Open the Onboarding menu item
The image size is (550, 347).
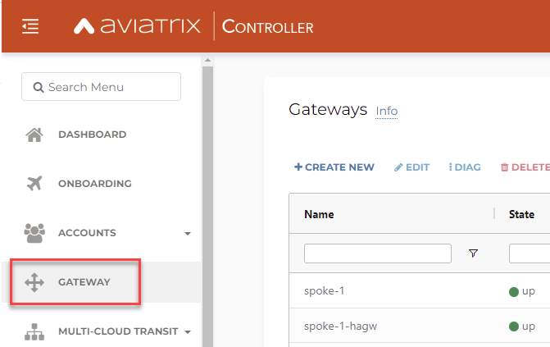point(95,184)
